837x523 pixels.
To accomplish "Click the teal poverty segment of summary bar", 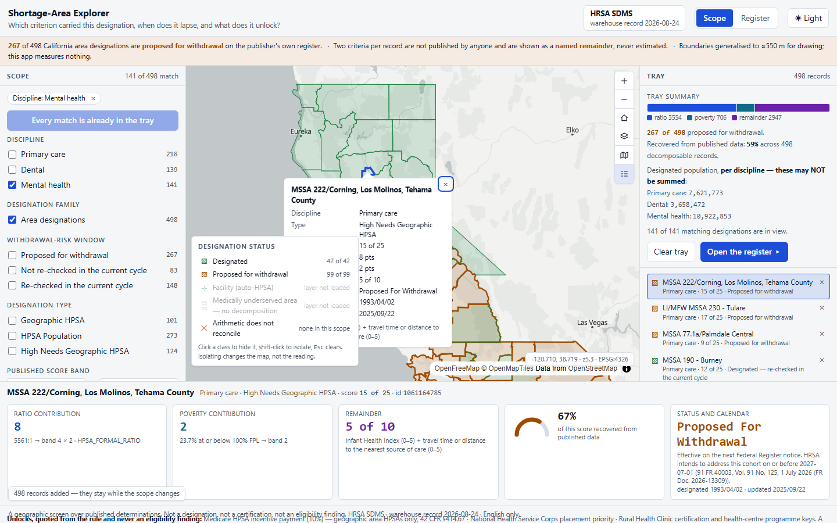I will coord(746,108).
